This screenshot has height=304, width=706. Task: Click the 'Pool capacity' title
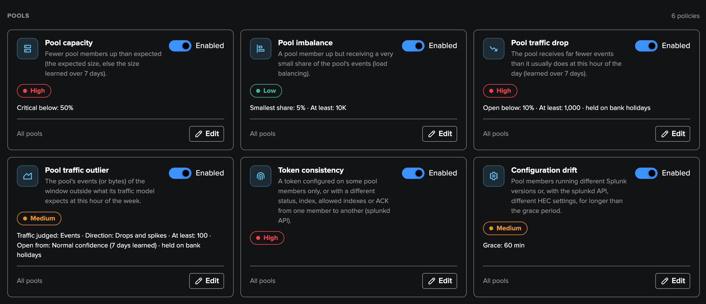(69, 43)
